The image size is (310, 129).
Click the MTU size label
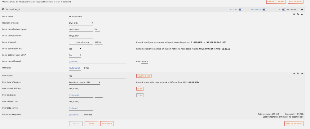pyautogui.click(x=7, y=68)
